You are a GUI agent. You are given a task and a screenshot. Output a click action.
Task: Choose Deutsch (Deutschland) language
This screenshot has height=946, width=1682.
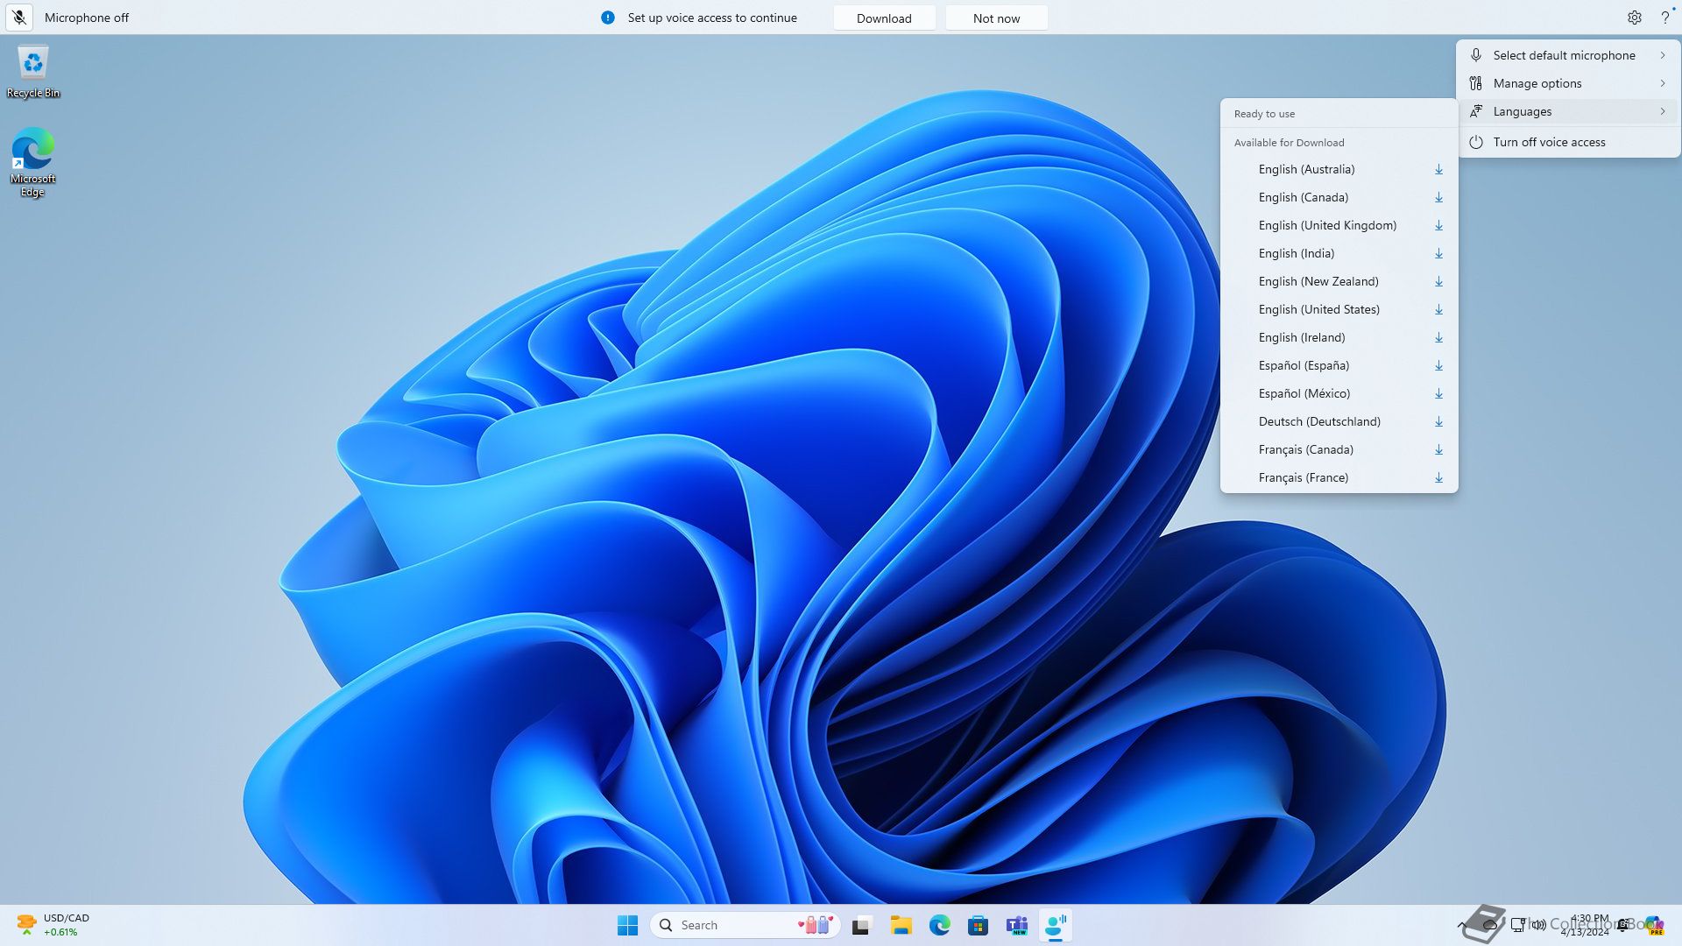1339,421
